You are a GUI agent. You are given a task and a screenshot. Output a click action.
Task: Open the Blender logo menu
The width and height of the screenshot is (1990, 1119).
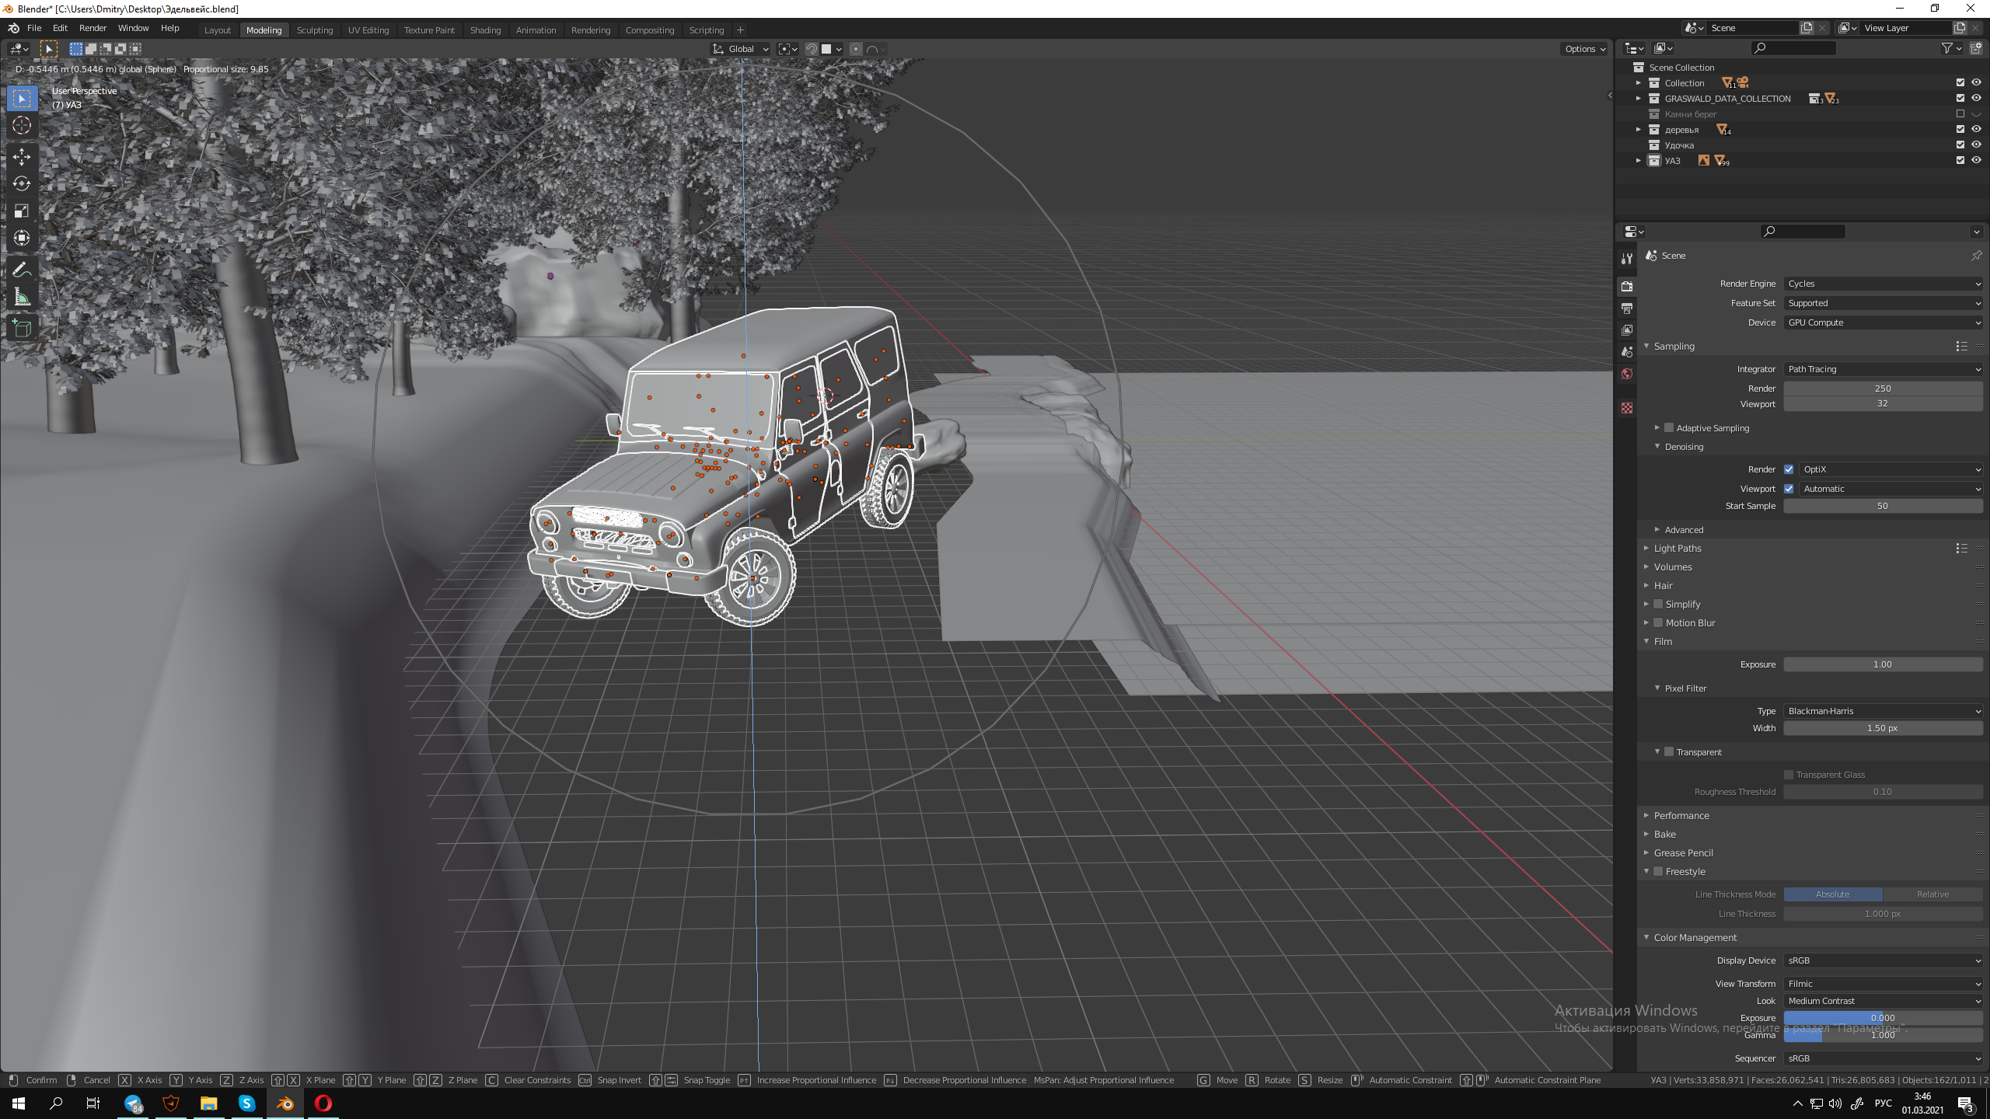tap(13, 28)
